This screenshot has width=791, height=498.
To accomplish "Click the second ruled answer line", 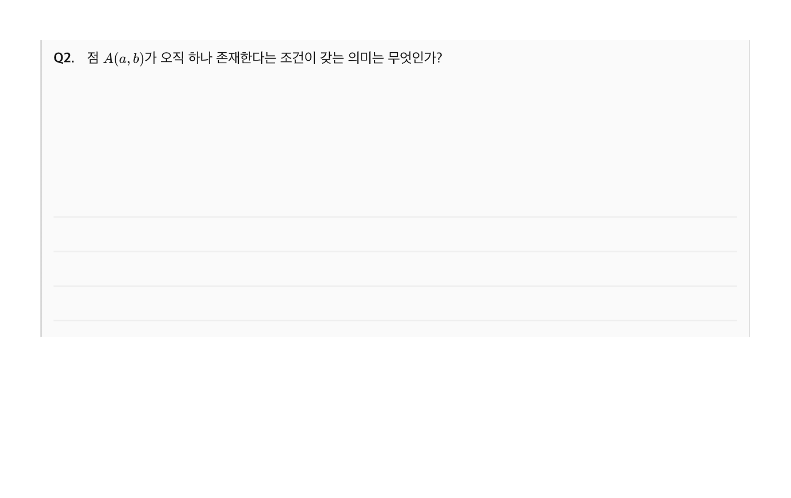I will click(395, 252).
